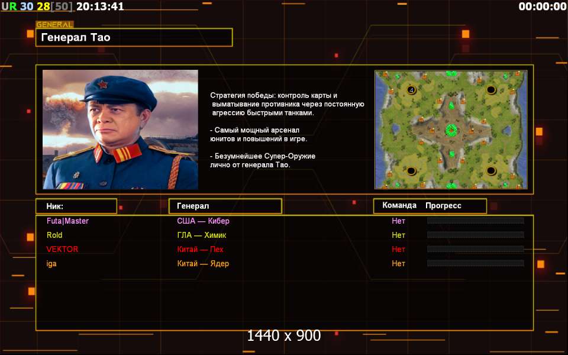
Task: Click loading progress bar for Futa|Master
Action: coord(476,221)
